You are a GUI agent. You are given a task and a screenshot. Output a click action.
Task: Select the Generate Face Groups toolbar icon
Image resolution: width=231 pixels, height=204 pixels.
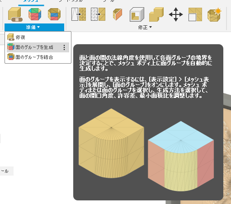coord(35,14)
